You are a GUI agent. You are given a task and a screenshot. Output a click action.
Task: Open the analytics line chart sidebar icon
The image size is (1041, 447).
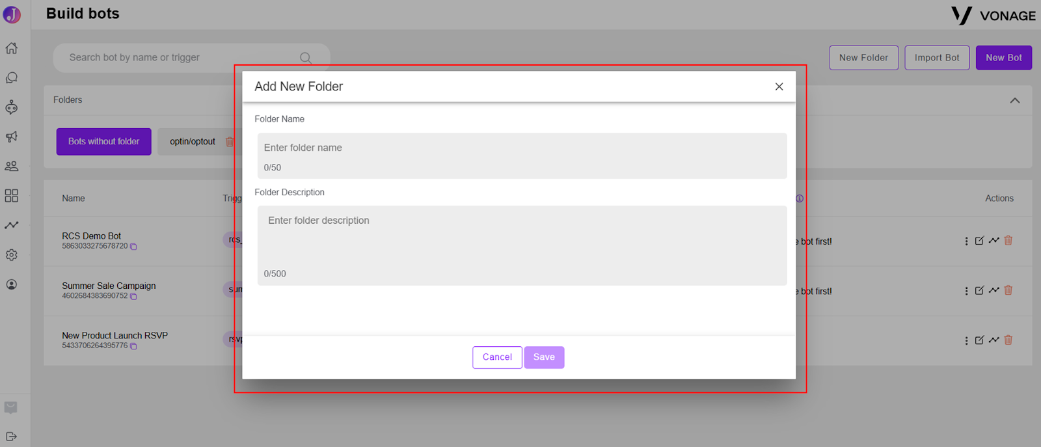[12, 225]
